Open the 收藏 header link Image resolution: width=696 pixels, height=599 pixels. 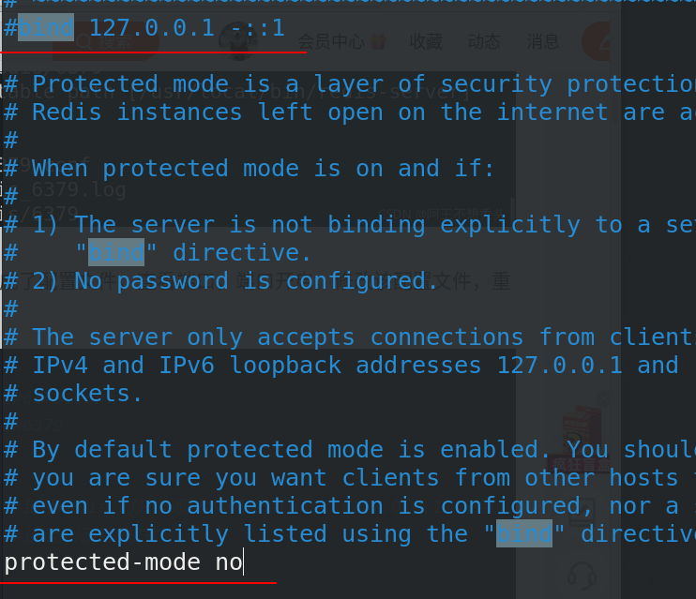pos(426,42)
